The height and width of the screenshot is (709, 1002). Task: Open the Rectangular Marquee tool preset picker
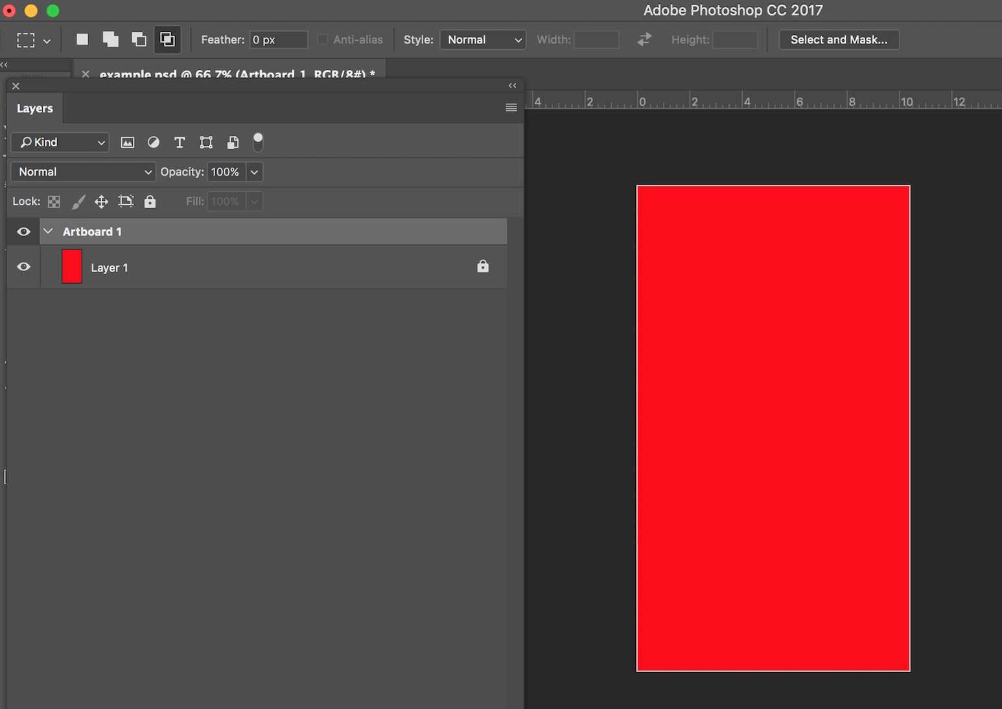pyautogui.click(x=33, y=40)
